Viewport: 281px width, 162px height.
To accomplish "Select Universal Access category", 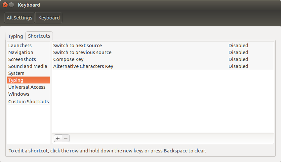I will point(27,87).
